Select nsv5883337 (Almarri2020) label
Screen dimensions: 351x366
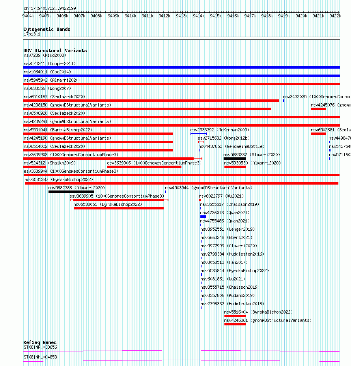coord(252,155)
